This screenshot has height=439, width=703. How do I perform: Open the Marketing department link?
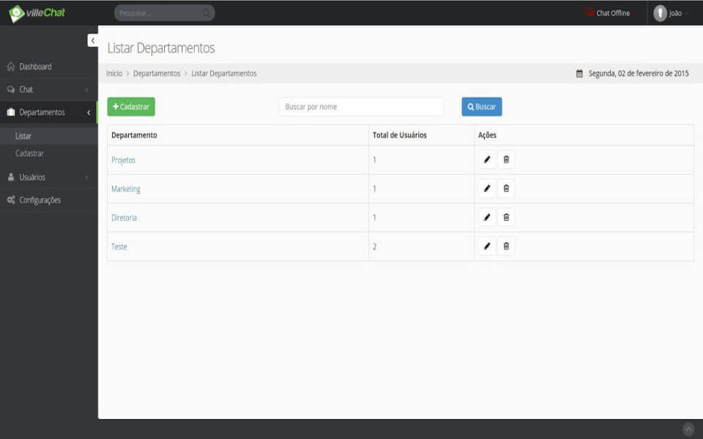[125, 189]
